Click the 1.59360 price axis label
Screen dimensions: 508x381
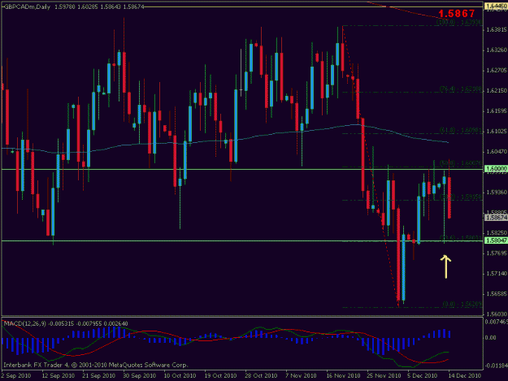[497, 193]
